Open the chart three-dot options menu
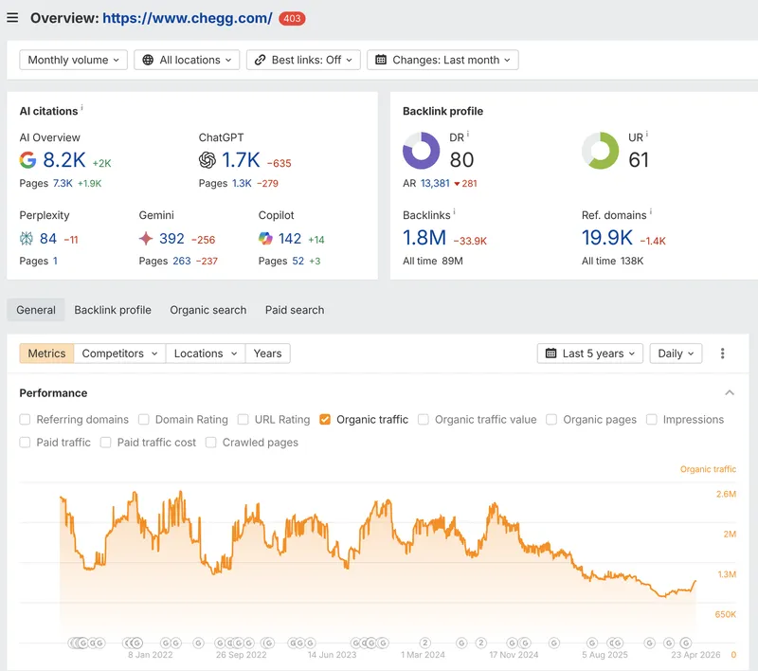Image resolution: width=758 pixels, height=671 pixels. click(x=722, y=354)
